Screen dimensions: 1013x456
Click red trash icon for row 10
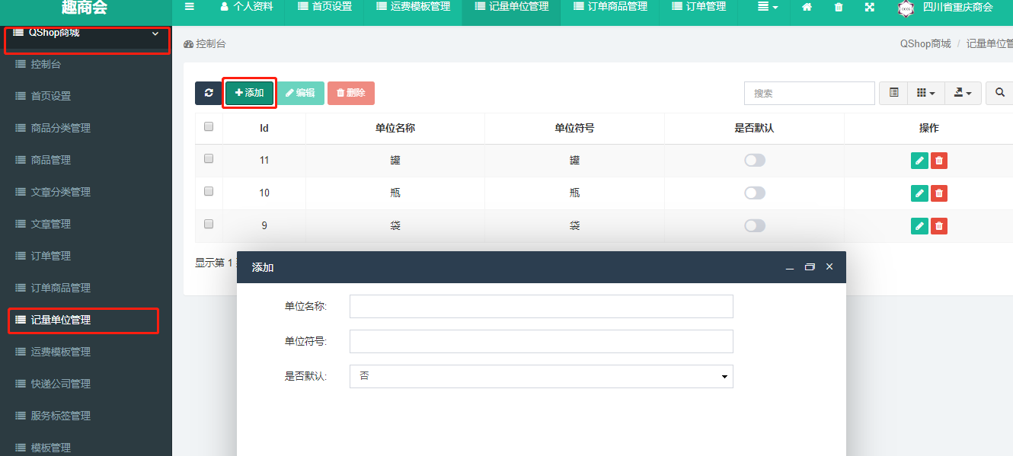tap(939, 193)
